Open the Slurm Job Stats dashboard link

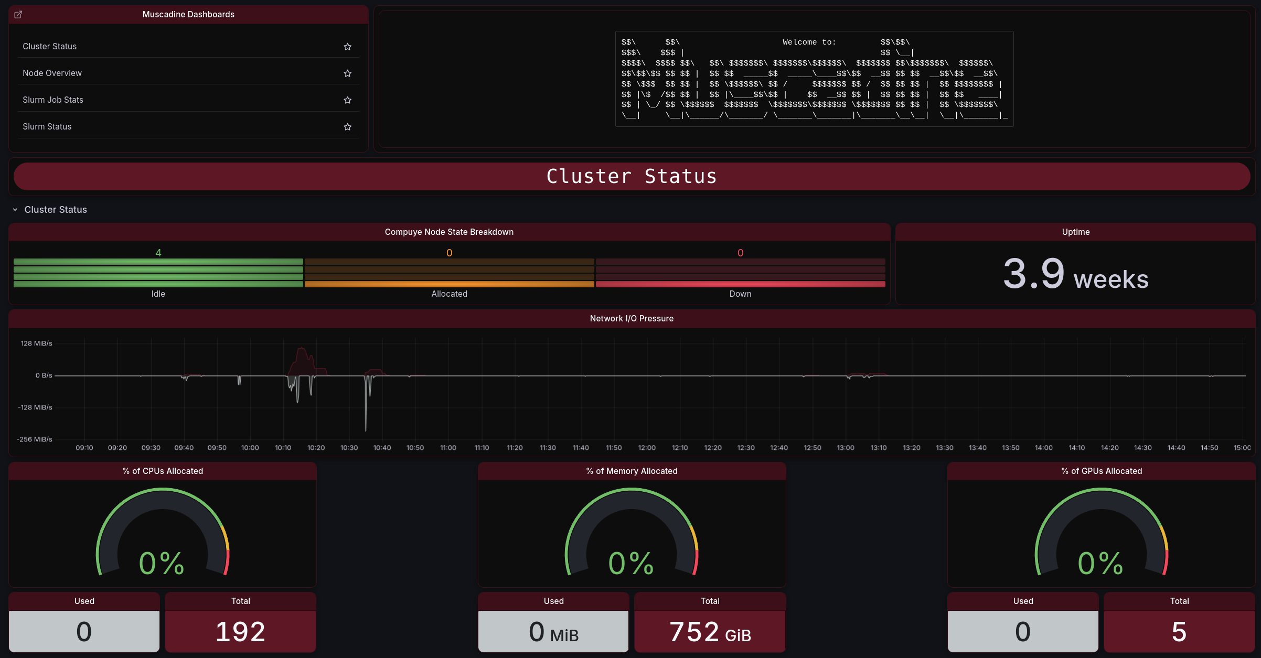(53, 100)
